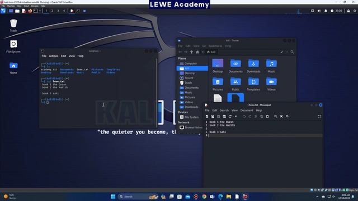Switch to workspace 4
358x201 pixels.
(x=64, y=11)
